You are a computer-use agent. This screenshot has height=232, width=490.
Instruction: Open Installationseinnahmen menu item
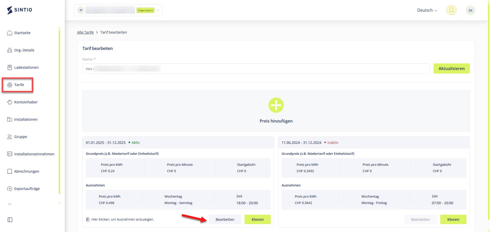coord(34,154)
